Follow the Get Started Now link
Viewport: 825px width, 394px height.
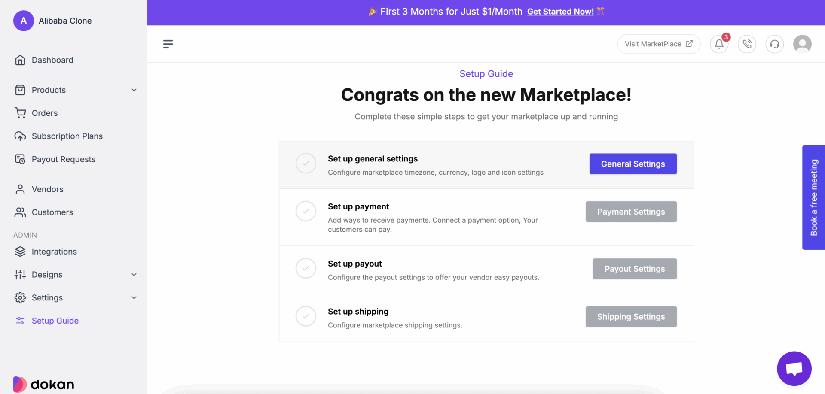point(560,12)
